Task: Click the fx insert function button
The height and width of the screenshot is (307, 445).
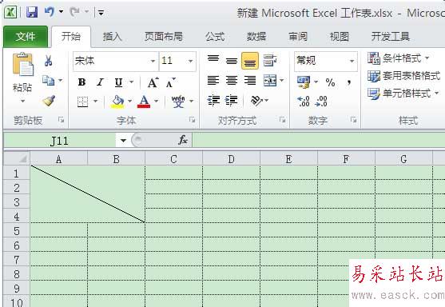Action: (183, 140)
